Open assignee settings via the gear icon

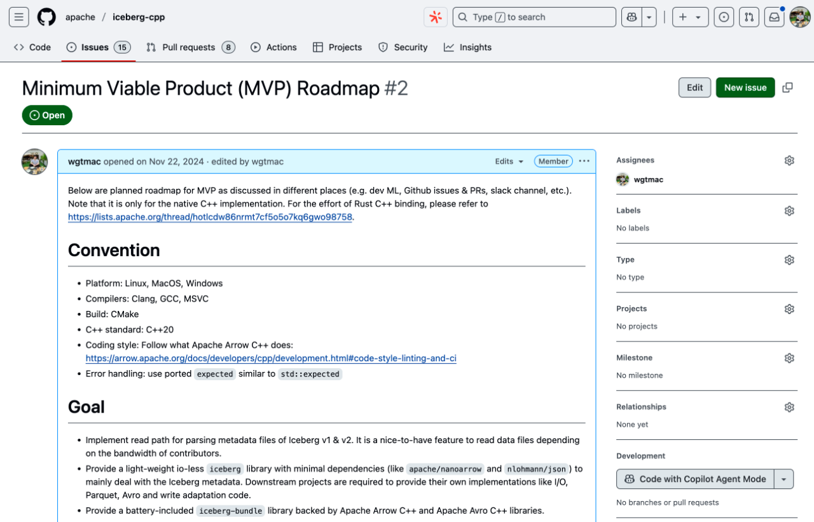point(789,160)
